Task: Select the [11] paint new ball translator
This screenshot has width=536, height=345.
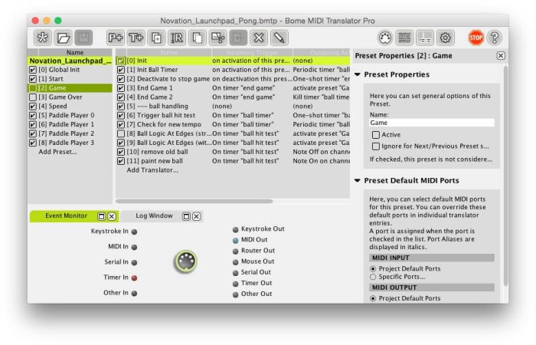Action: (x=233, y=161)
